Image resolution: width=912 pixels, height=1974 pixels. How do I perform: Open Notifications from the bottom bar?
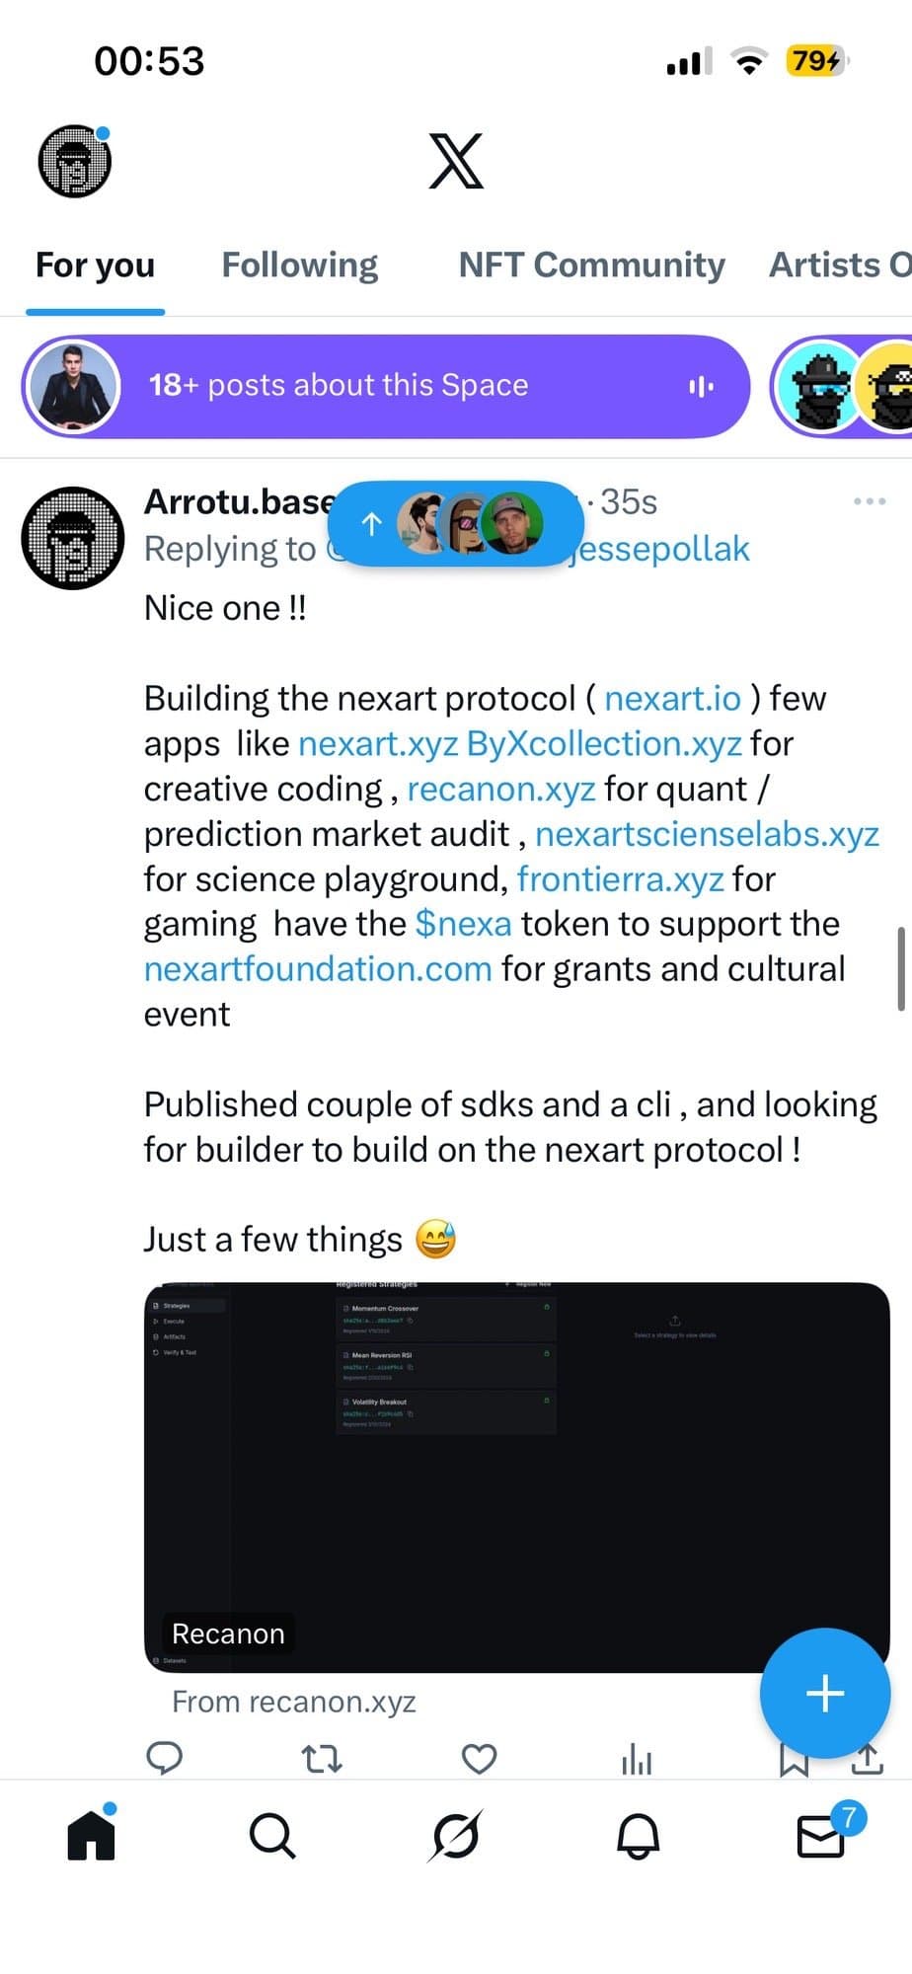click(x=639, y=1836)
